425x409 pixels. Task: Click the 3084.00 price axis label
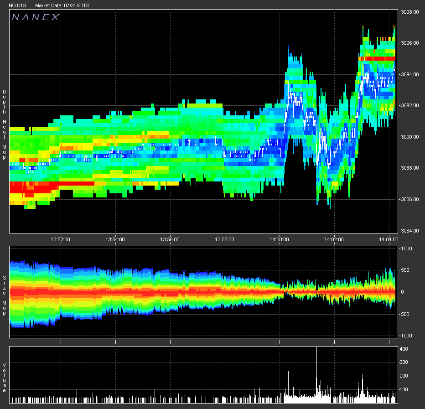[410, 231]
